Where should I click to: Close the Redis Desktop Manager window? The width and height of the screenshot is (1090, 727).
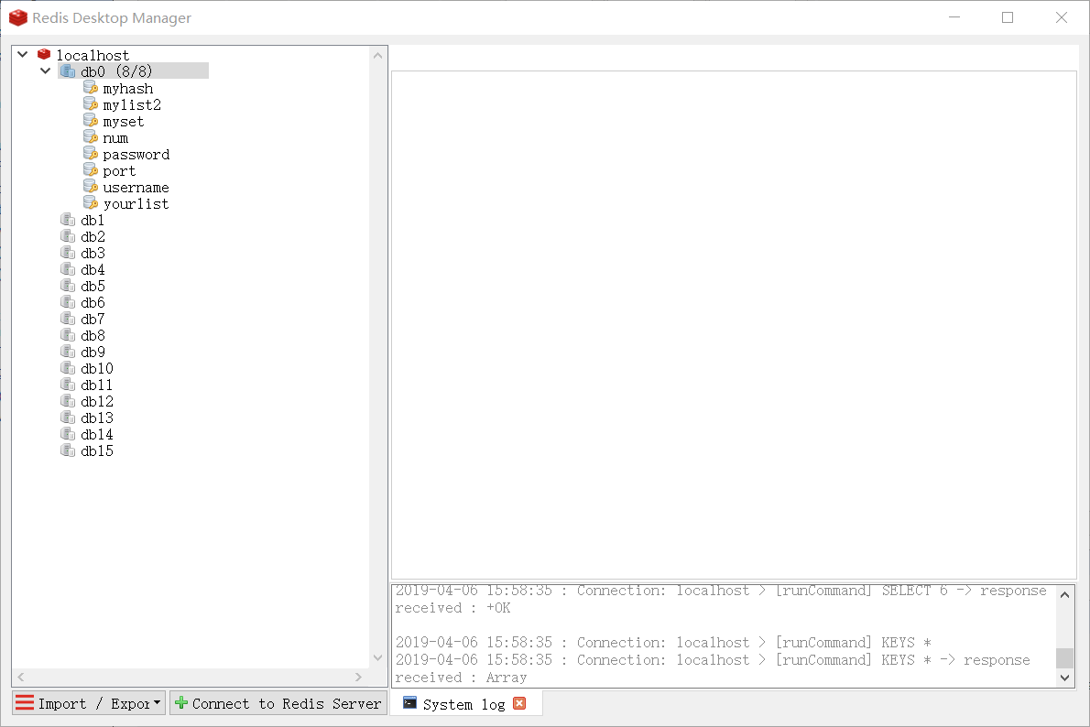click(x=1062, y=17)
